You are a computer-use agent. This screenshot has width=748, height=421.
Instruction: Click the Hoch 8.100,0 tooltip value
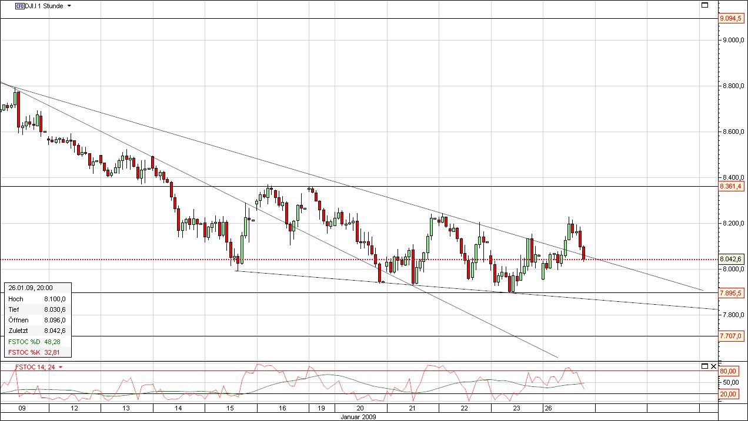click(x=54, y=299)
